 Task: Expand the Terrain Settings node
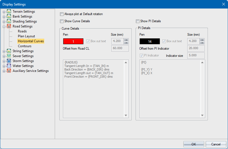(x=4, y=12)
